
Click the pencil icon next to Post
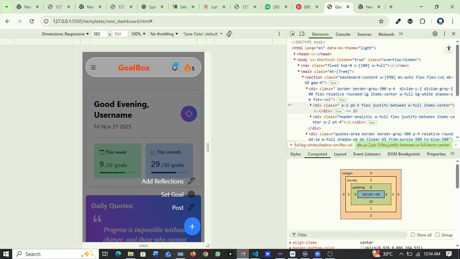(x=191, y=207)
